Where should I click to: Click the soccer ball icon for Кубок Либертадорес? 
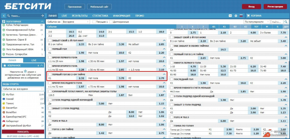click(x=4, y=25)
